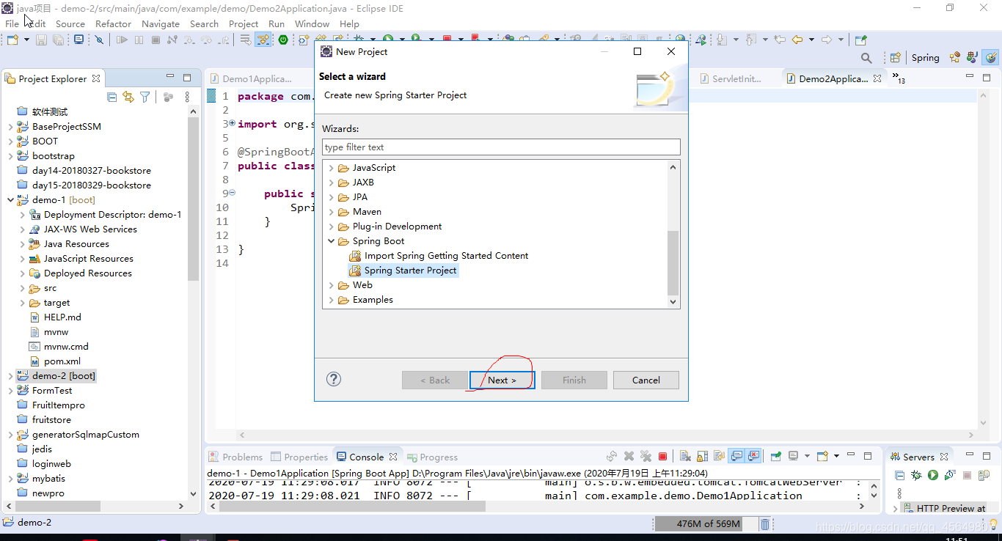Click the Skip All Breakpoints icon
1002x541 pixels.
[99, 40]
